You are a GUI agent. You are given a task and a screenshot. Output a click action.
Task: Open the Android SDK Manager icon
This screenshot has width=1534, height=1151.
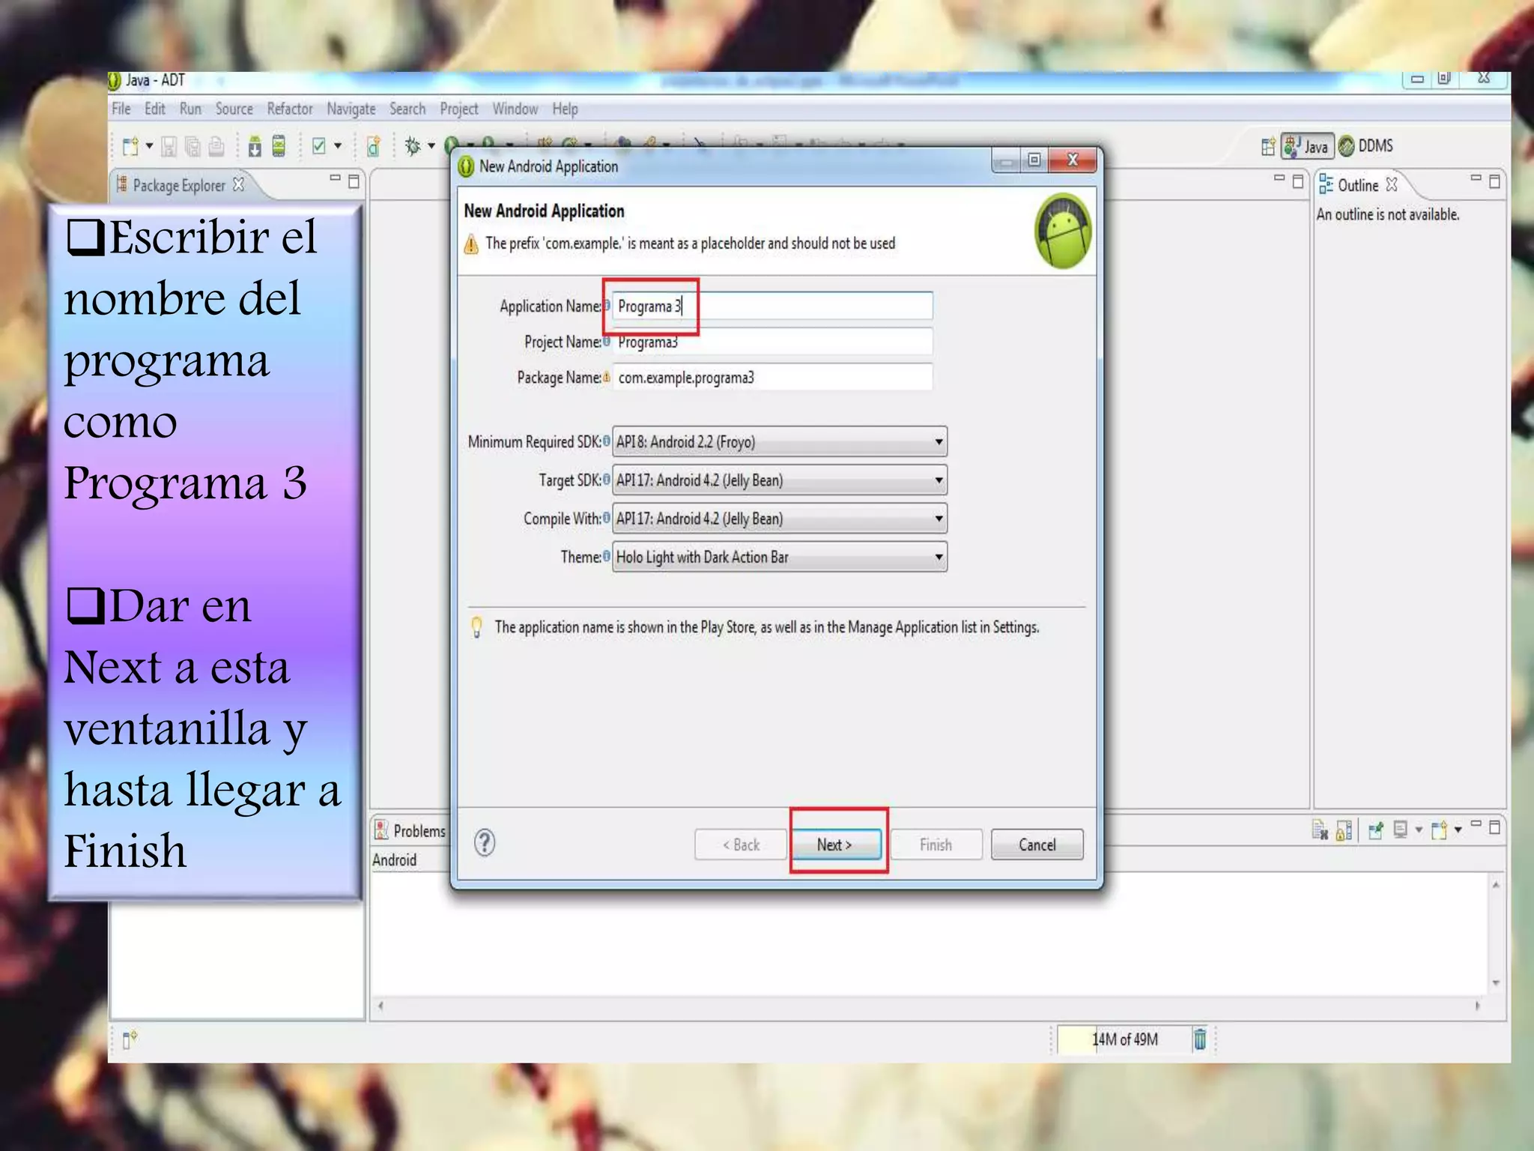255,146
